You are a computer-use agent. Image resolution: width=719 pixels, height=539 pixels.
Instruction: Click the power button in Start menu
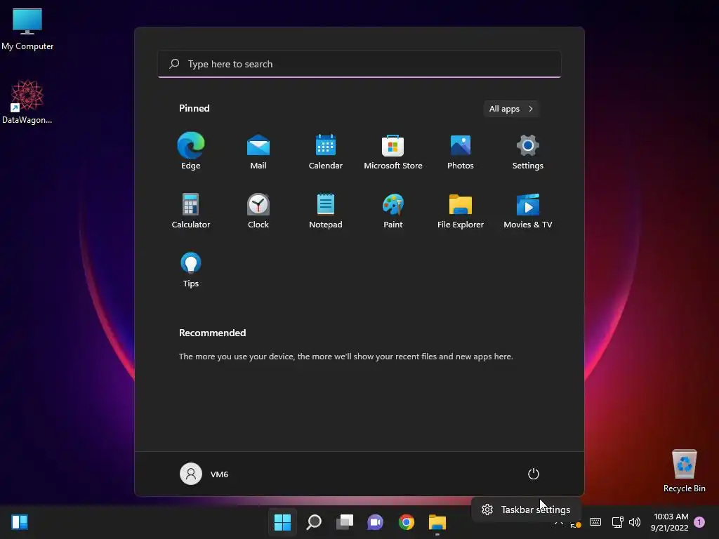[x=534, y=474]
